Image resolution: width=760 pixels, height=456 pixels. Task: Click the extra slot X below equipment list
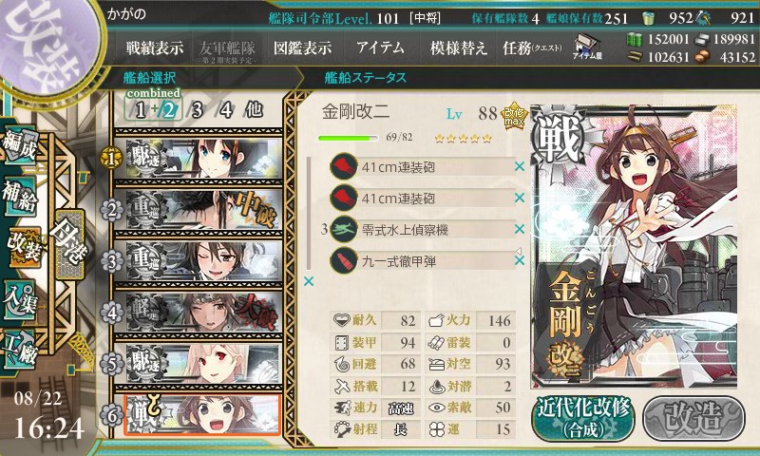pyautogui.click(x=308, y=281)
